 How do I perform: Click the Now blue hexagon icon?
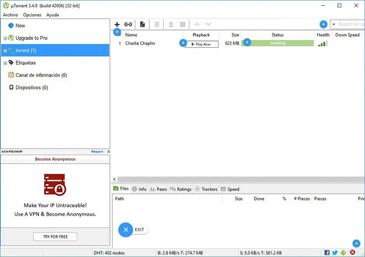10,25
